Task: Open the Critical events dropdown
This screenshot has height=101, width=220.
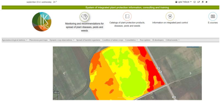Action: tap(172, 40)
